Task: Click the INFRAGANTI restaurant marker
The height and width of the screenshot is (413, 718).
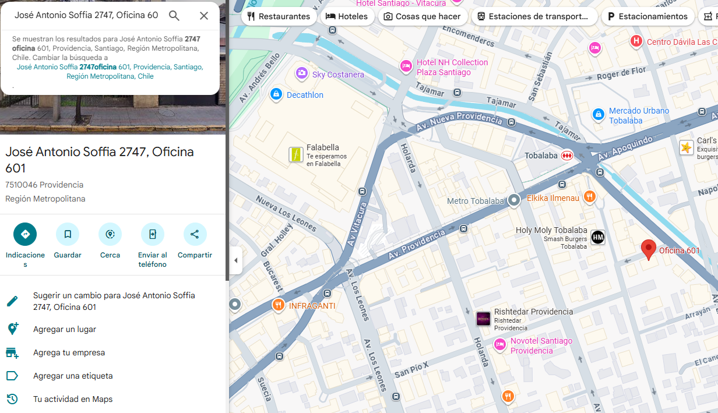Action: point(279,305)
